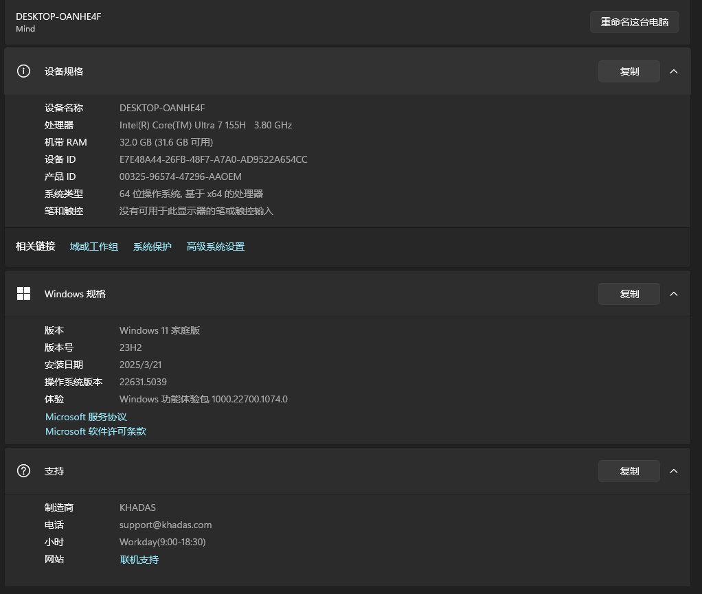Collapse the 支持 section with its chevron
702x594 pixels.
tap(674, 471)
